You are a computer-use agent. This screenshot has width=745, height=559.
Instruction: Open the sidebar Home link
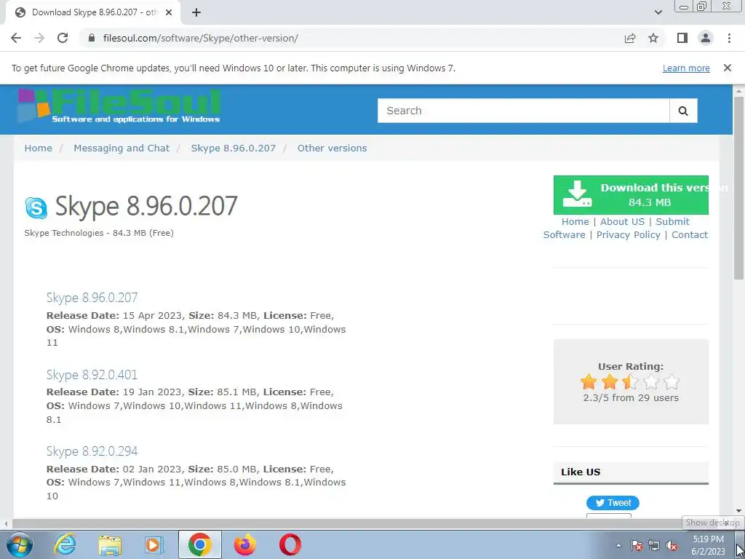click(x=575, y=221)
